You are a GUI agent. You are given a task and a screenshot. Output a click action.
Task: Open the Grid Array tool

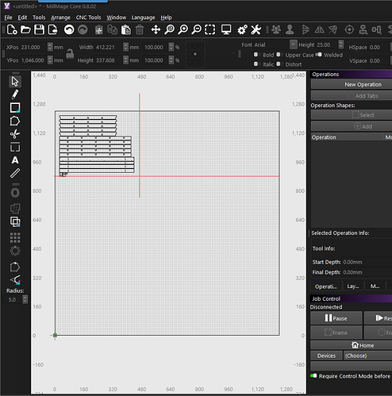pos(15,237)
